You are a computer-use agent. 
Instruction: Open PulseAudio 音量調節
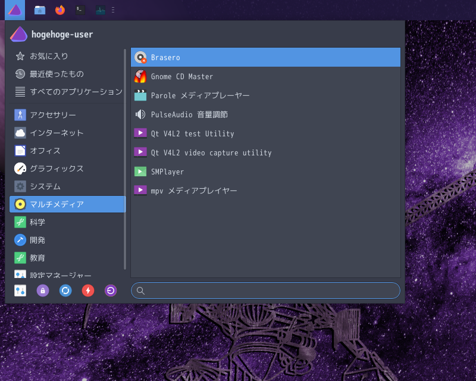point(265,114)
